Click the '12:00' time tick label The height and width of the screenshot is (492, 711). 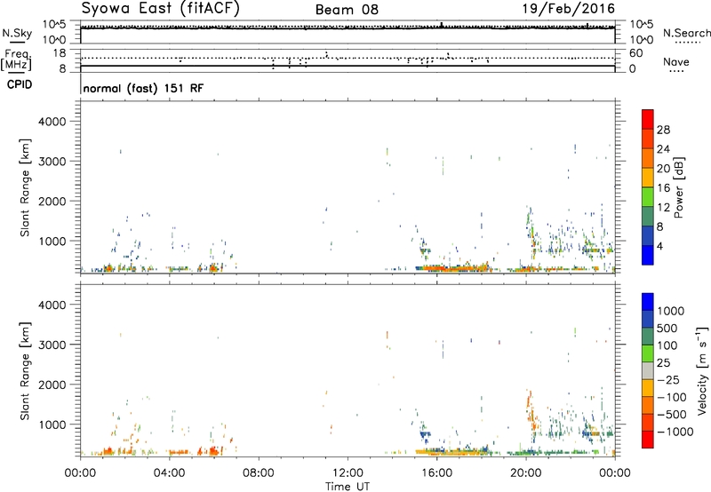click(348, 473)
